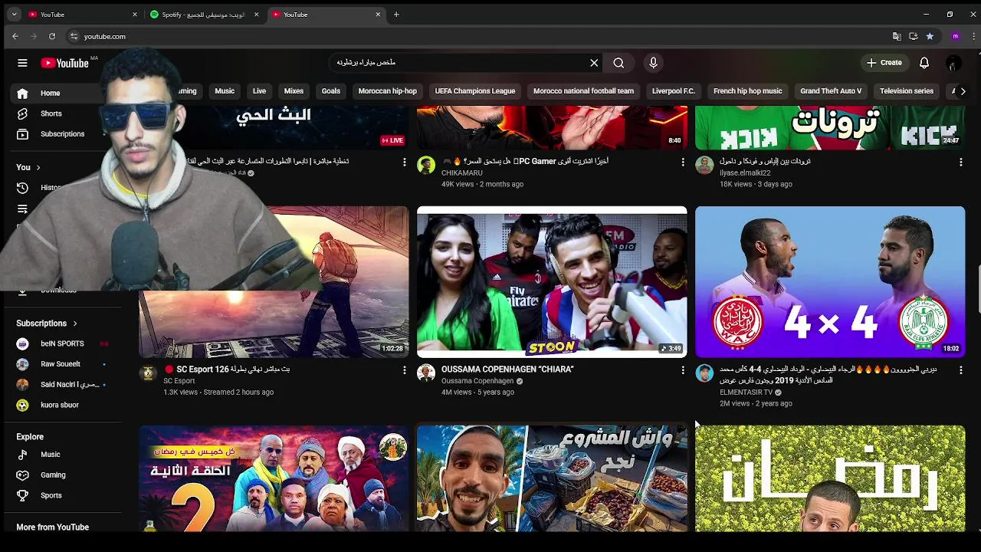The image size is (981, 552).
Task: Select the Live filter chip
Action: tap(259, 91)
